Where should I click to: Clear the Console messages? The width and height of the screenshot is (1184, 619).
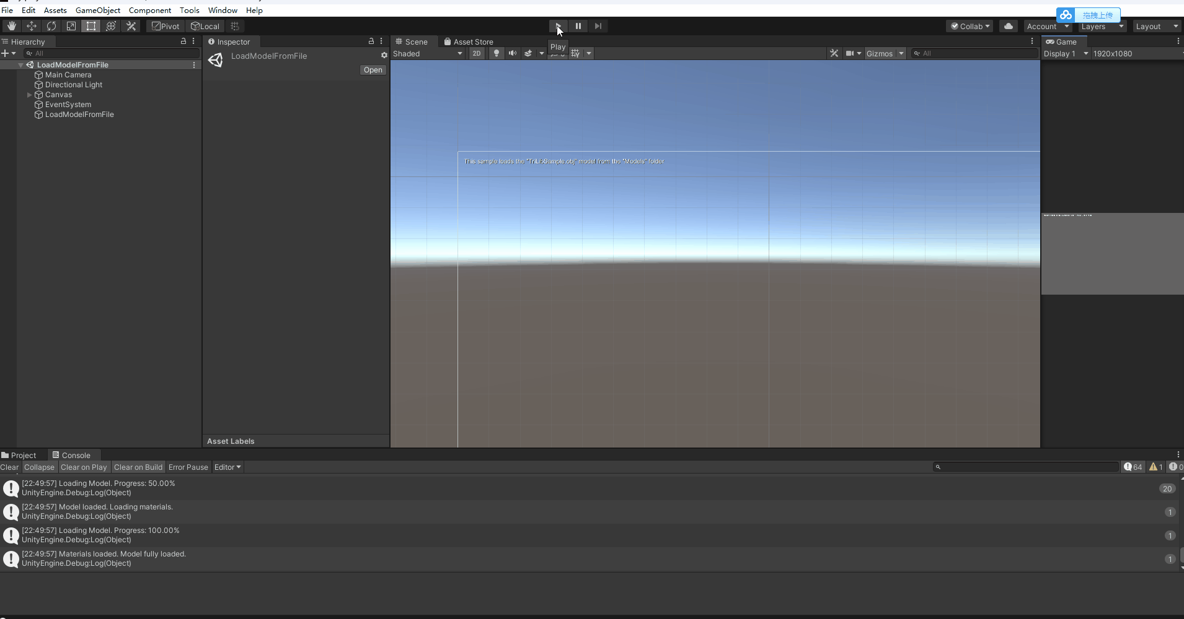pos(9,467)
